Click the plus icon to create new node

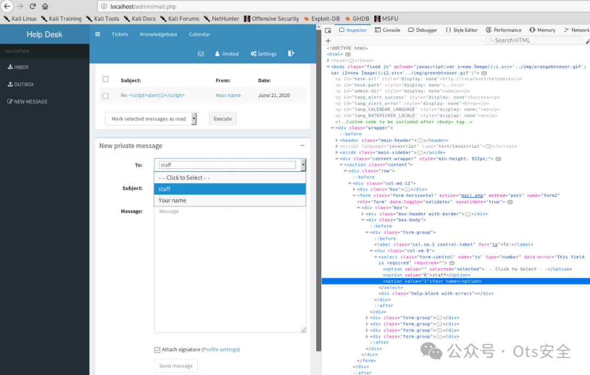328,40
